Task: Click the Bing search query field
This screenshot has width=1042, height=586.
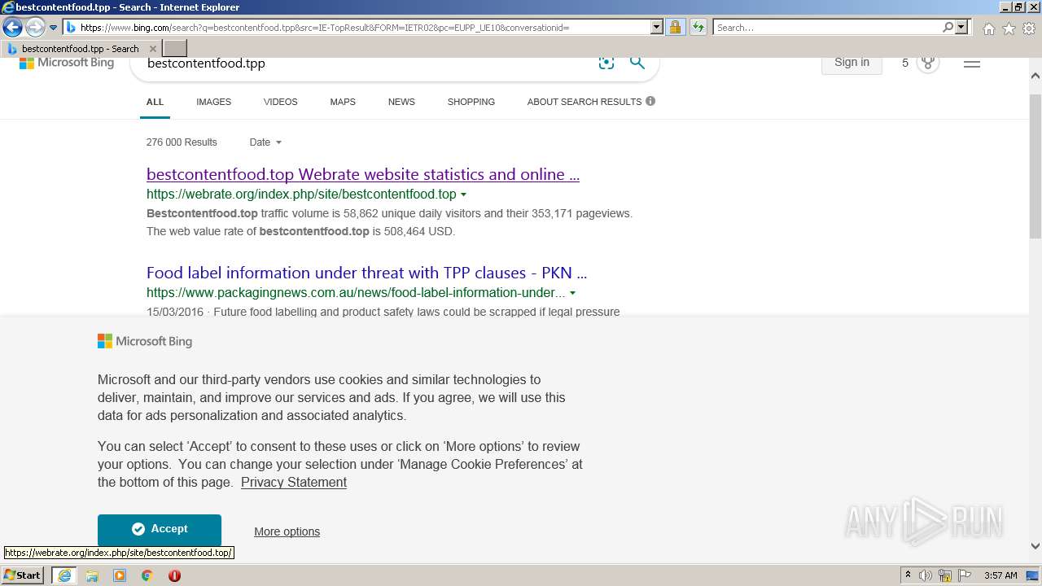Action: pyautogui.click(x=366, y=63)
